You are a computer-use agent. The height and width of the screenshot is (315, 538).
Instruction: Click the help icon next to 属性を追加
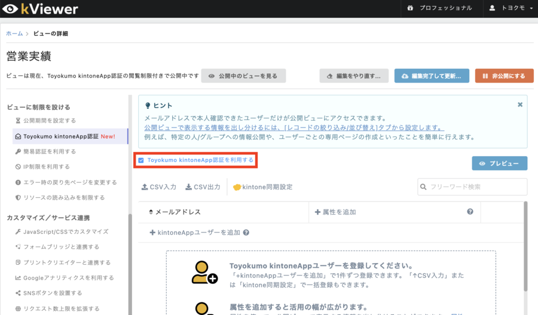tap(470, 212)
